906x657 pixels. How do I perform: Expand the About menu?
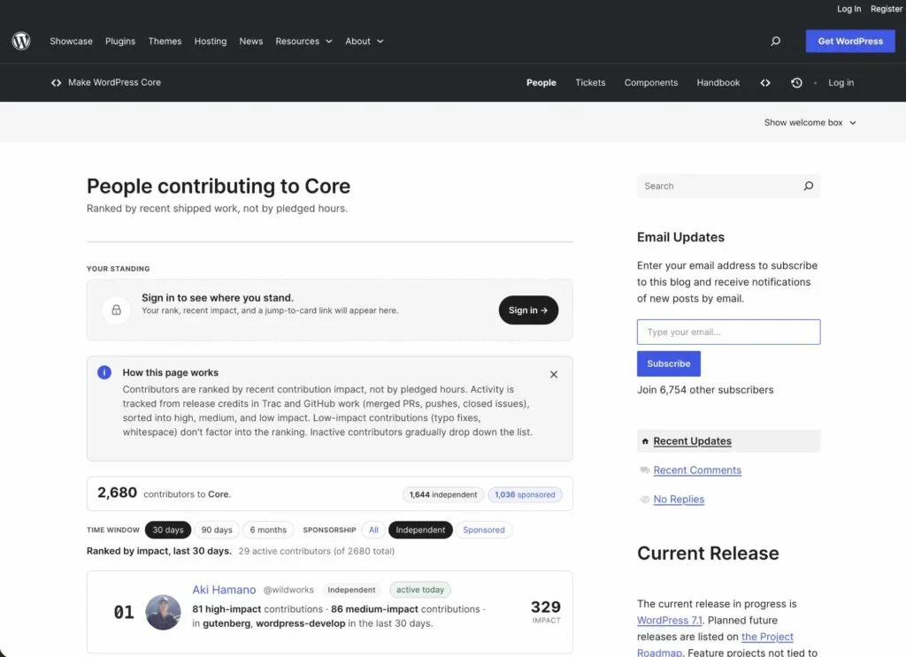coord(365,41)
